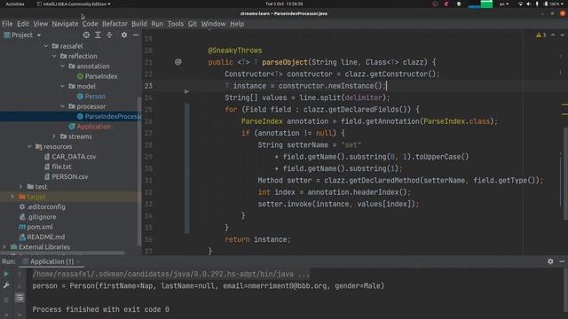
Task: Click Activities in the top bar
Action: (x=15, y=4)
